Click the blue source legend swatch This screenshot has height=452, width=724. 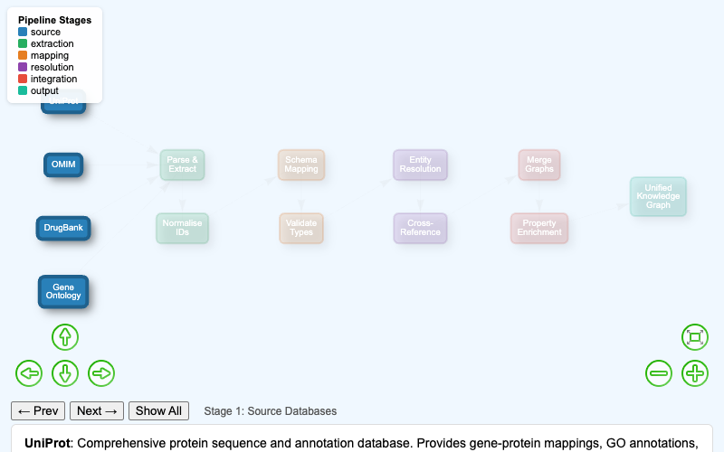23,32
